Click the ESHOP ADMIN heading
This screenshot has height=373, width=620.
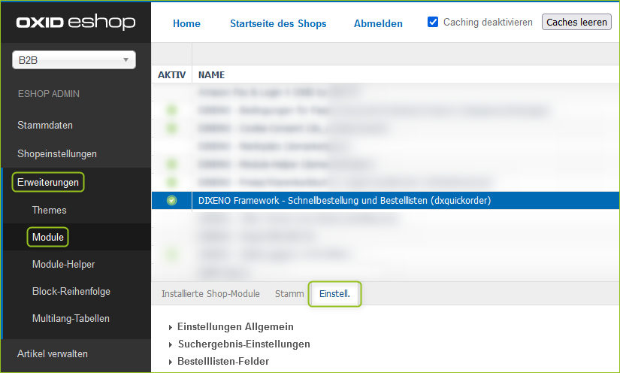(x=49, y=94)
